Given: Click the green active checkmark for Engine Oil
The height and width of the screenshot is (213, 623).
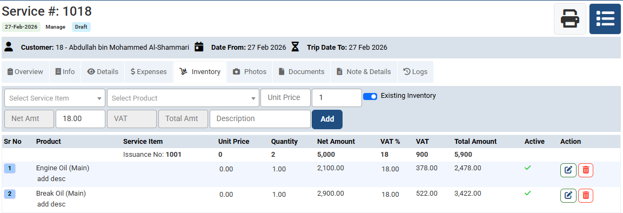Looking at the screenshot, I should click(x=528, y=168).
